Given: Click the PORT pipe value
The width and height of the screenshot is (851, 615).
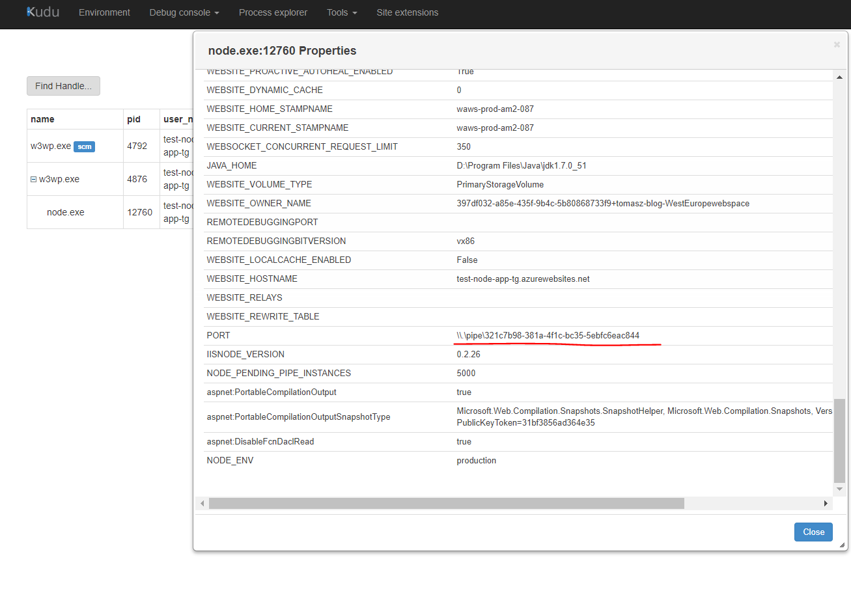Looking at the screenshot, I should pyautogui.click(x=548, y=336).
